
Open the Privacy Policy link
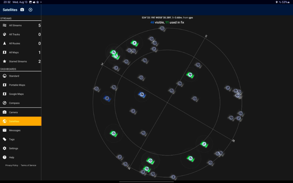[12, 165]
